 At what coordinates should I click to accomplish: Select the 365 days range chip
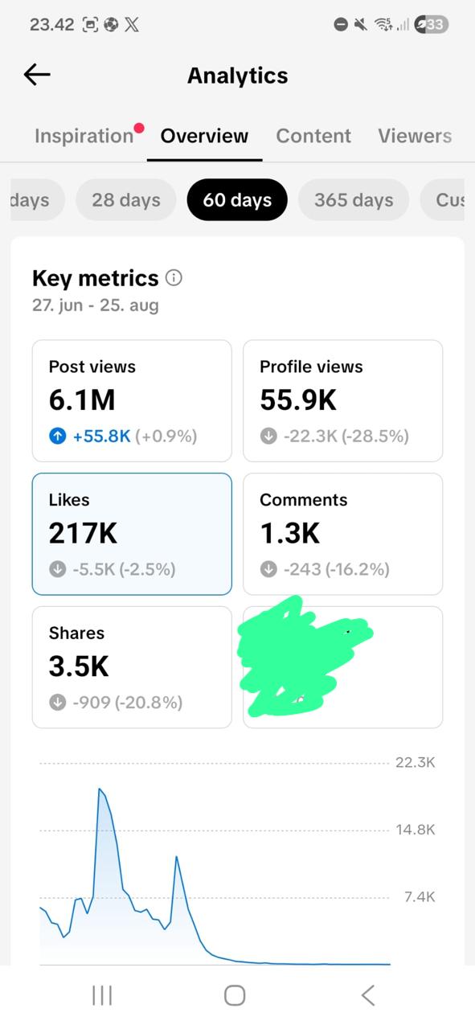pos(354,199)
